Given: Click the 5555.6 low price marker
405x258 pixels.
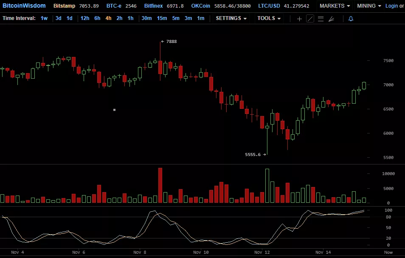Looking at the screenshot, I should point(253,155).
